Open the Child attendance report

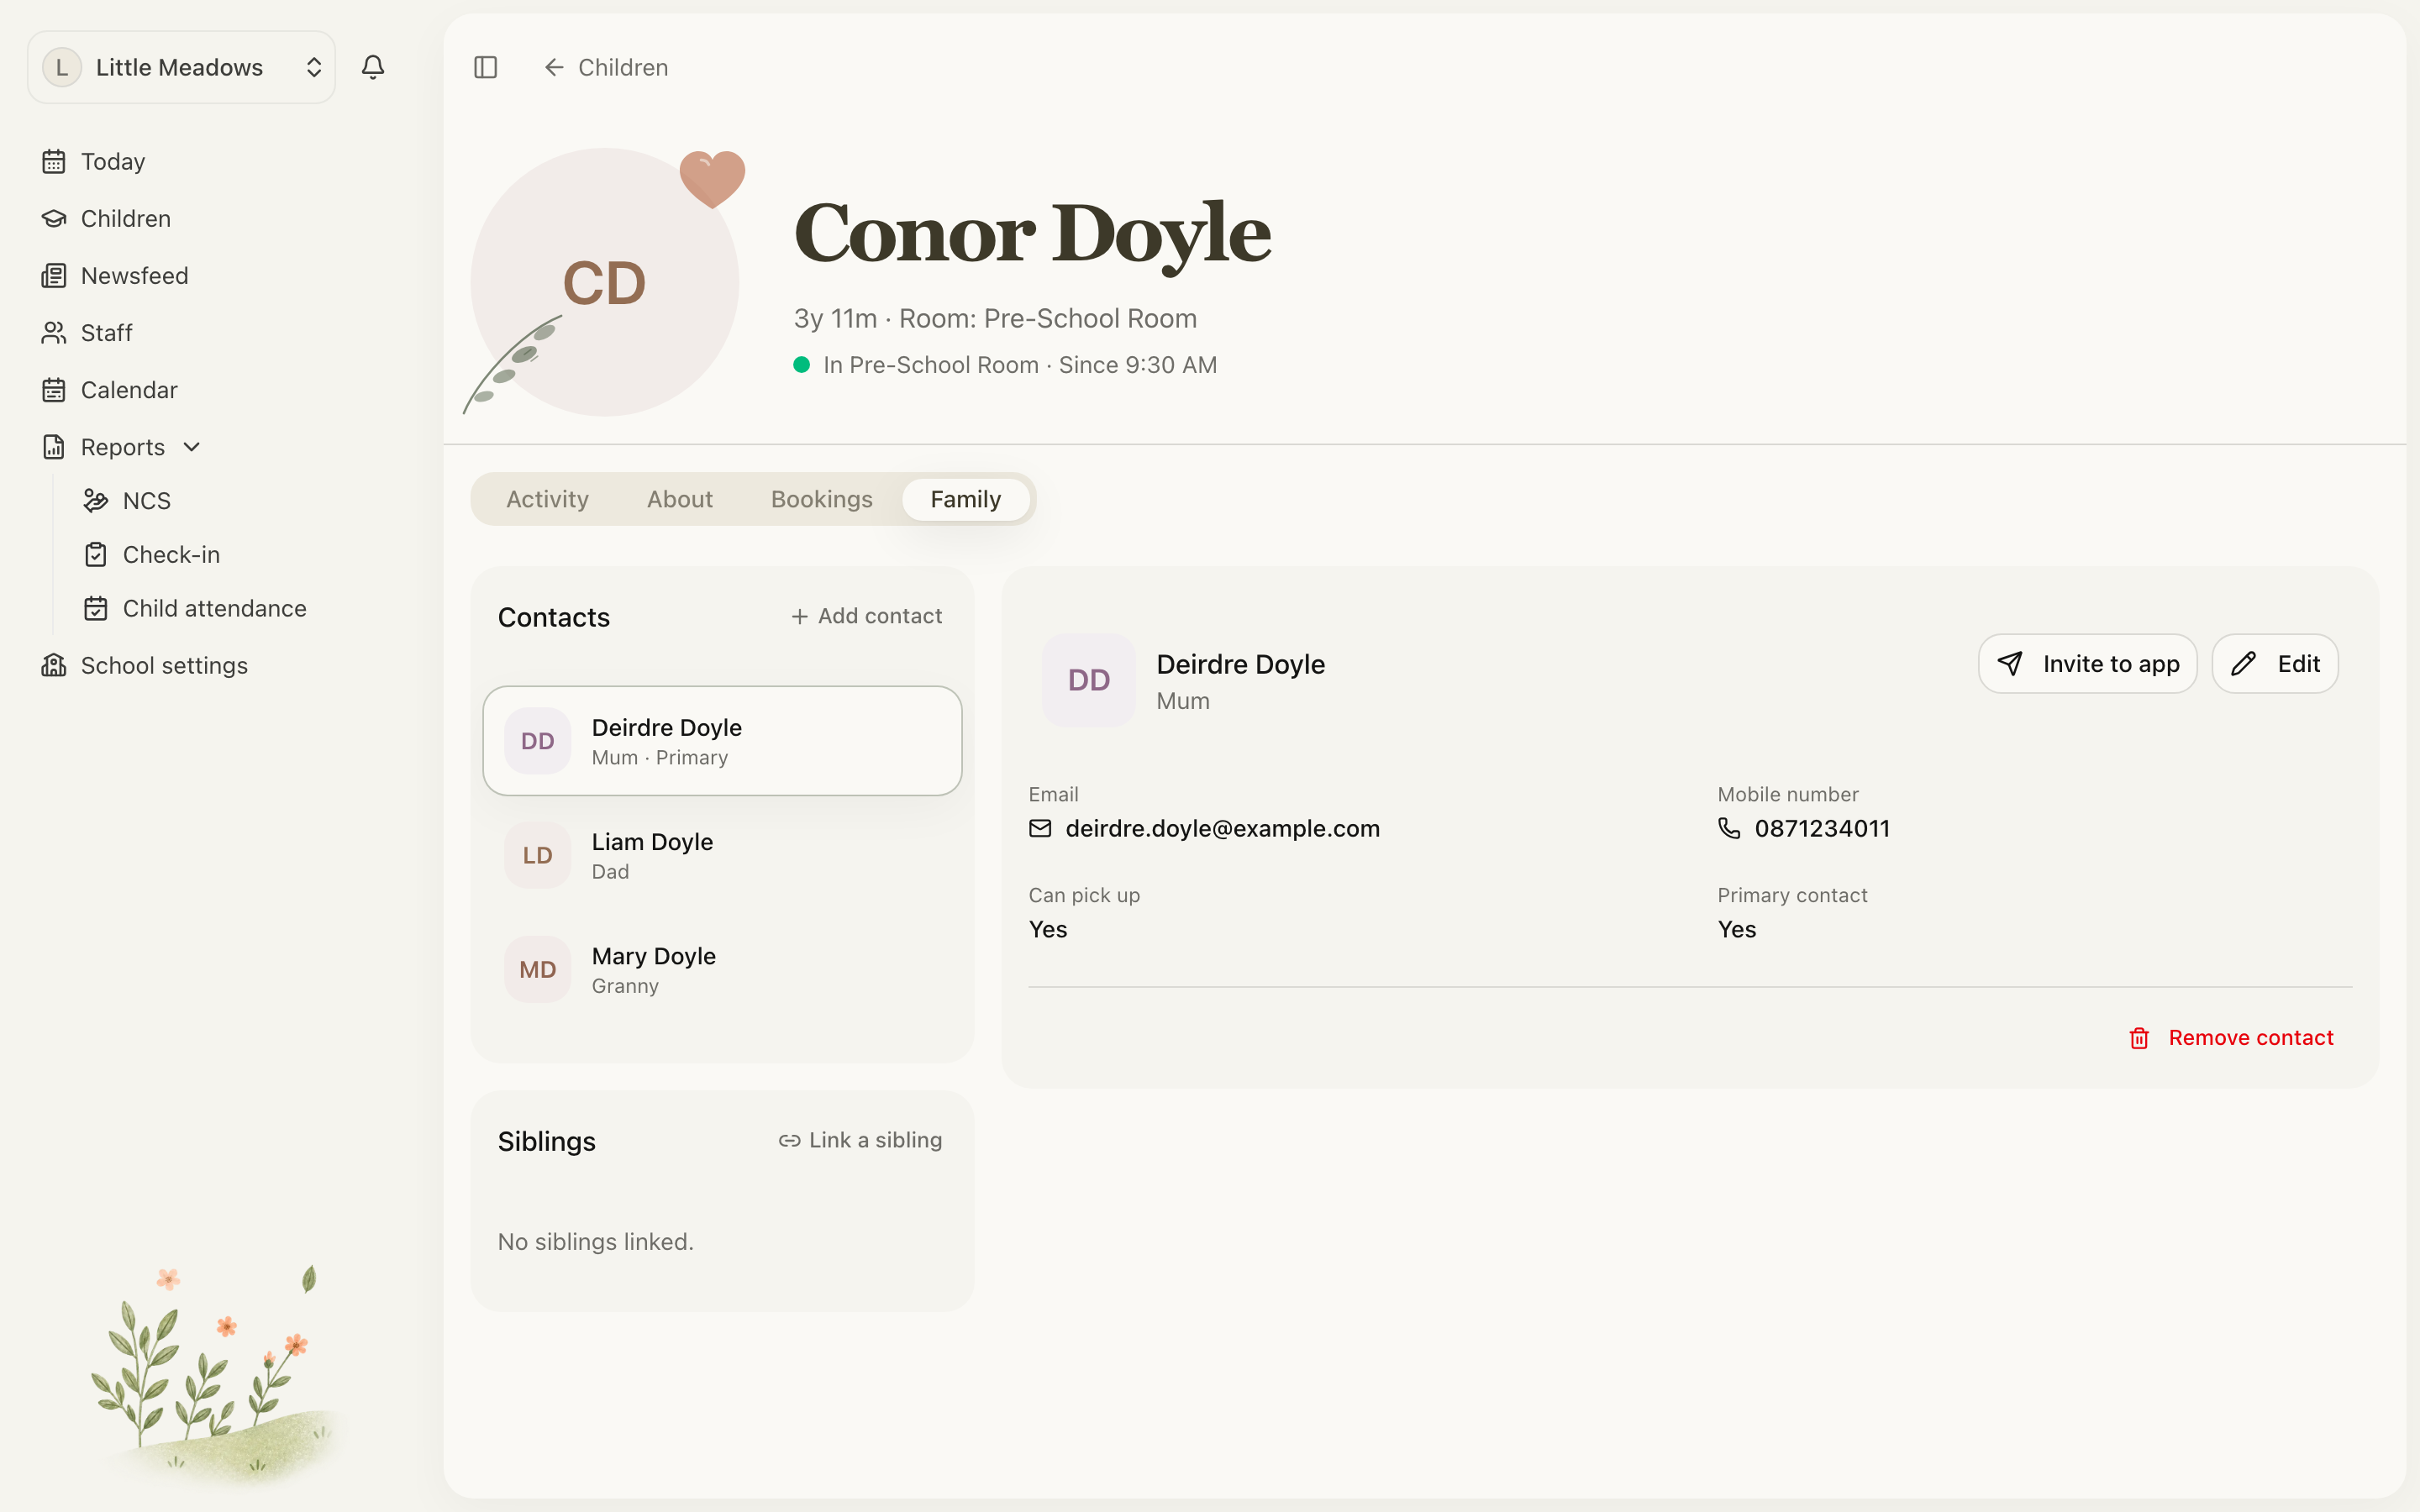coord(214,608)
